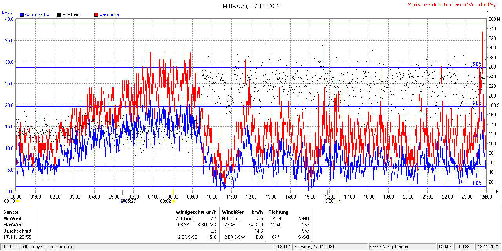Click the sunset icon next to 16:20
The height and width of the screenshot is (251, 502).
coord(336,201)
